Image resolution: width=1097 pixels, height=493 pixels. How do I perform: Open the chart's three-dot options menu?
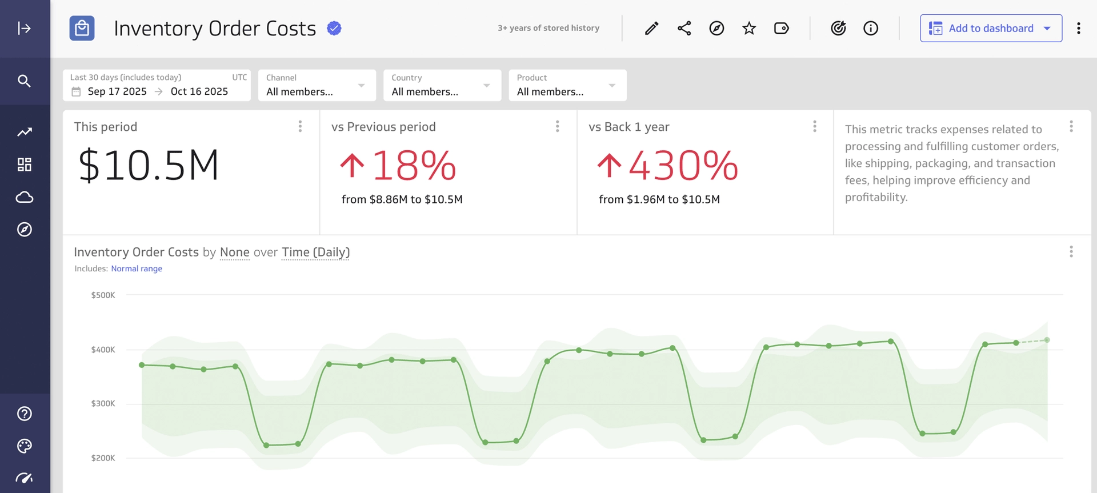[1071, 252]
